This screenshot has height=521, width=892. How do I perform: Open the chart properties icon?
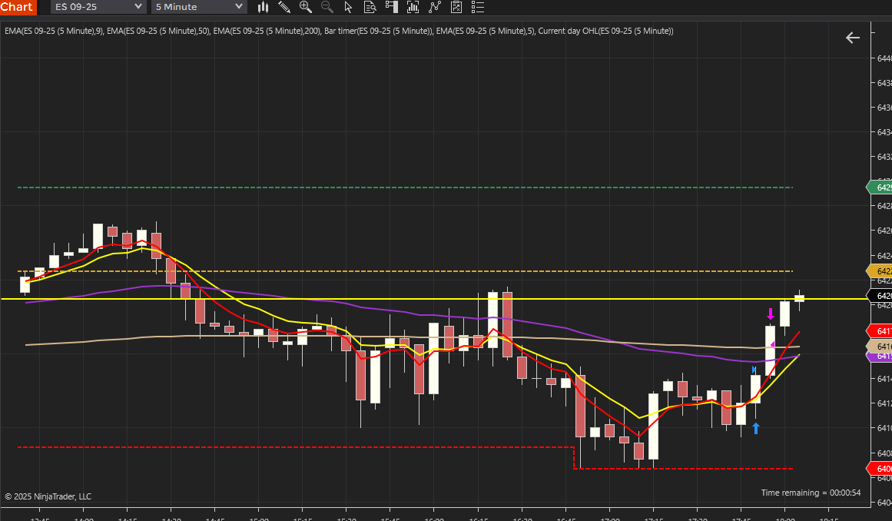coord(456,7)
